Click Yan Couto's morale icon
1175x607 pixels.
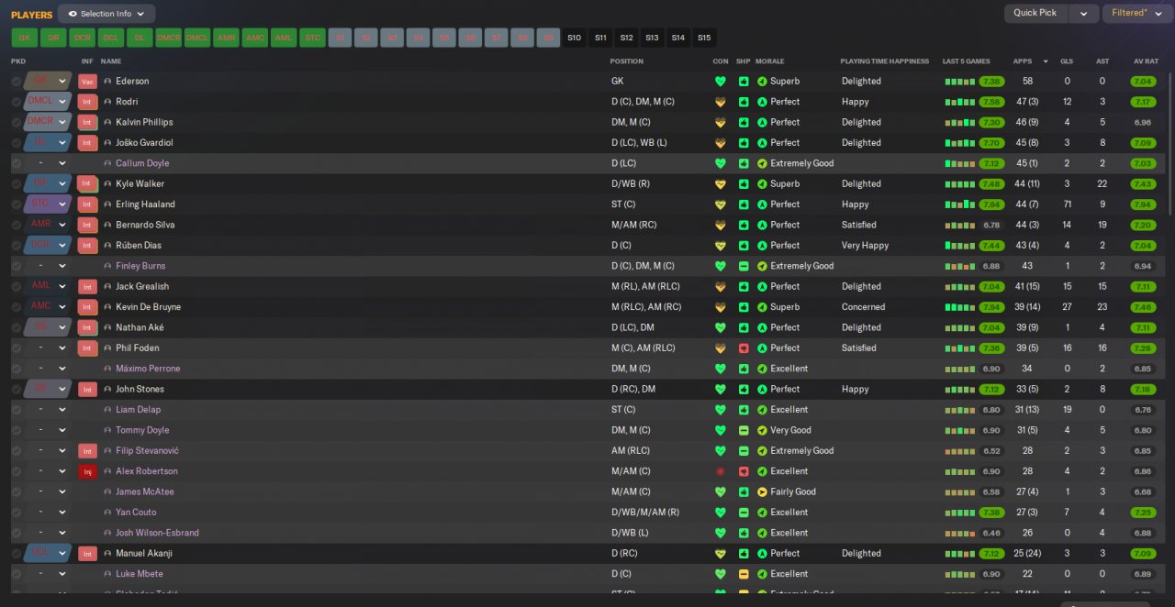click(762, 513)
